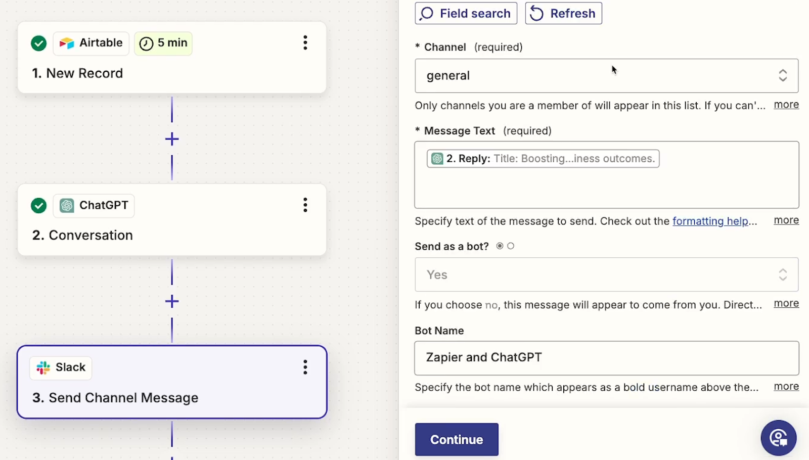
Task: Click Send as a bot dropdown arrows
Action: click(783, 274)
